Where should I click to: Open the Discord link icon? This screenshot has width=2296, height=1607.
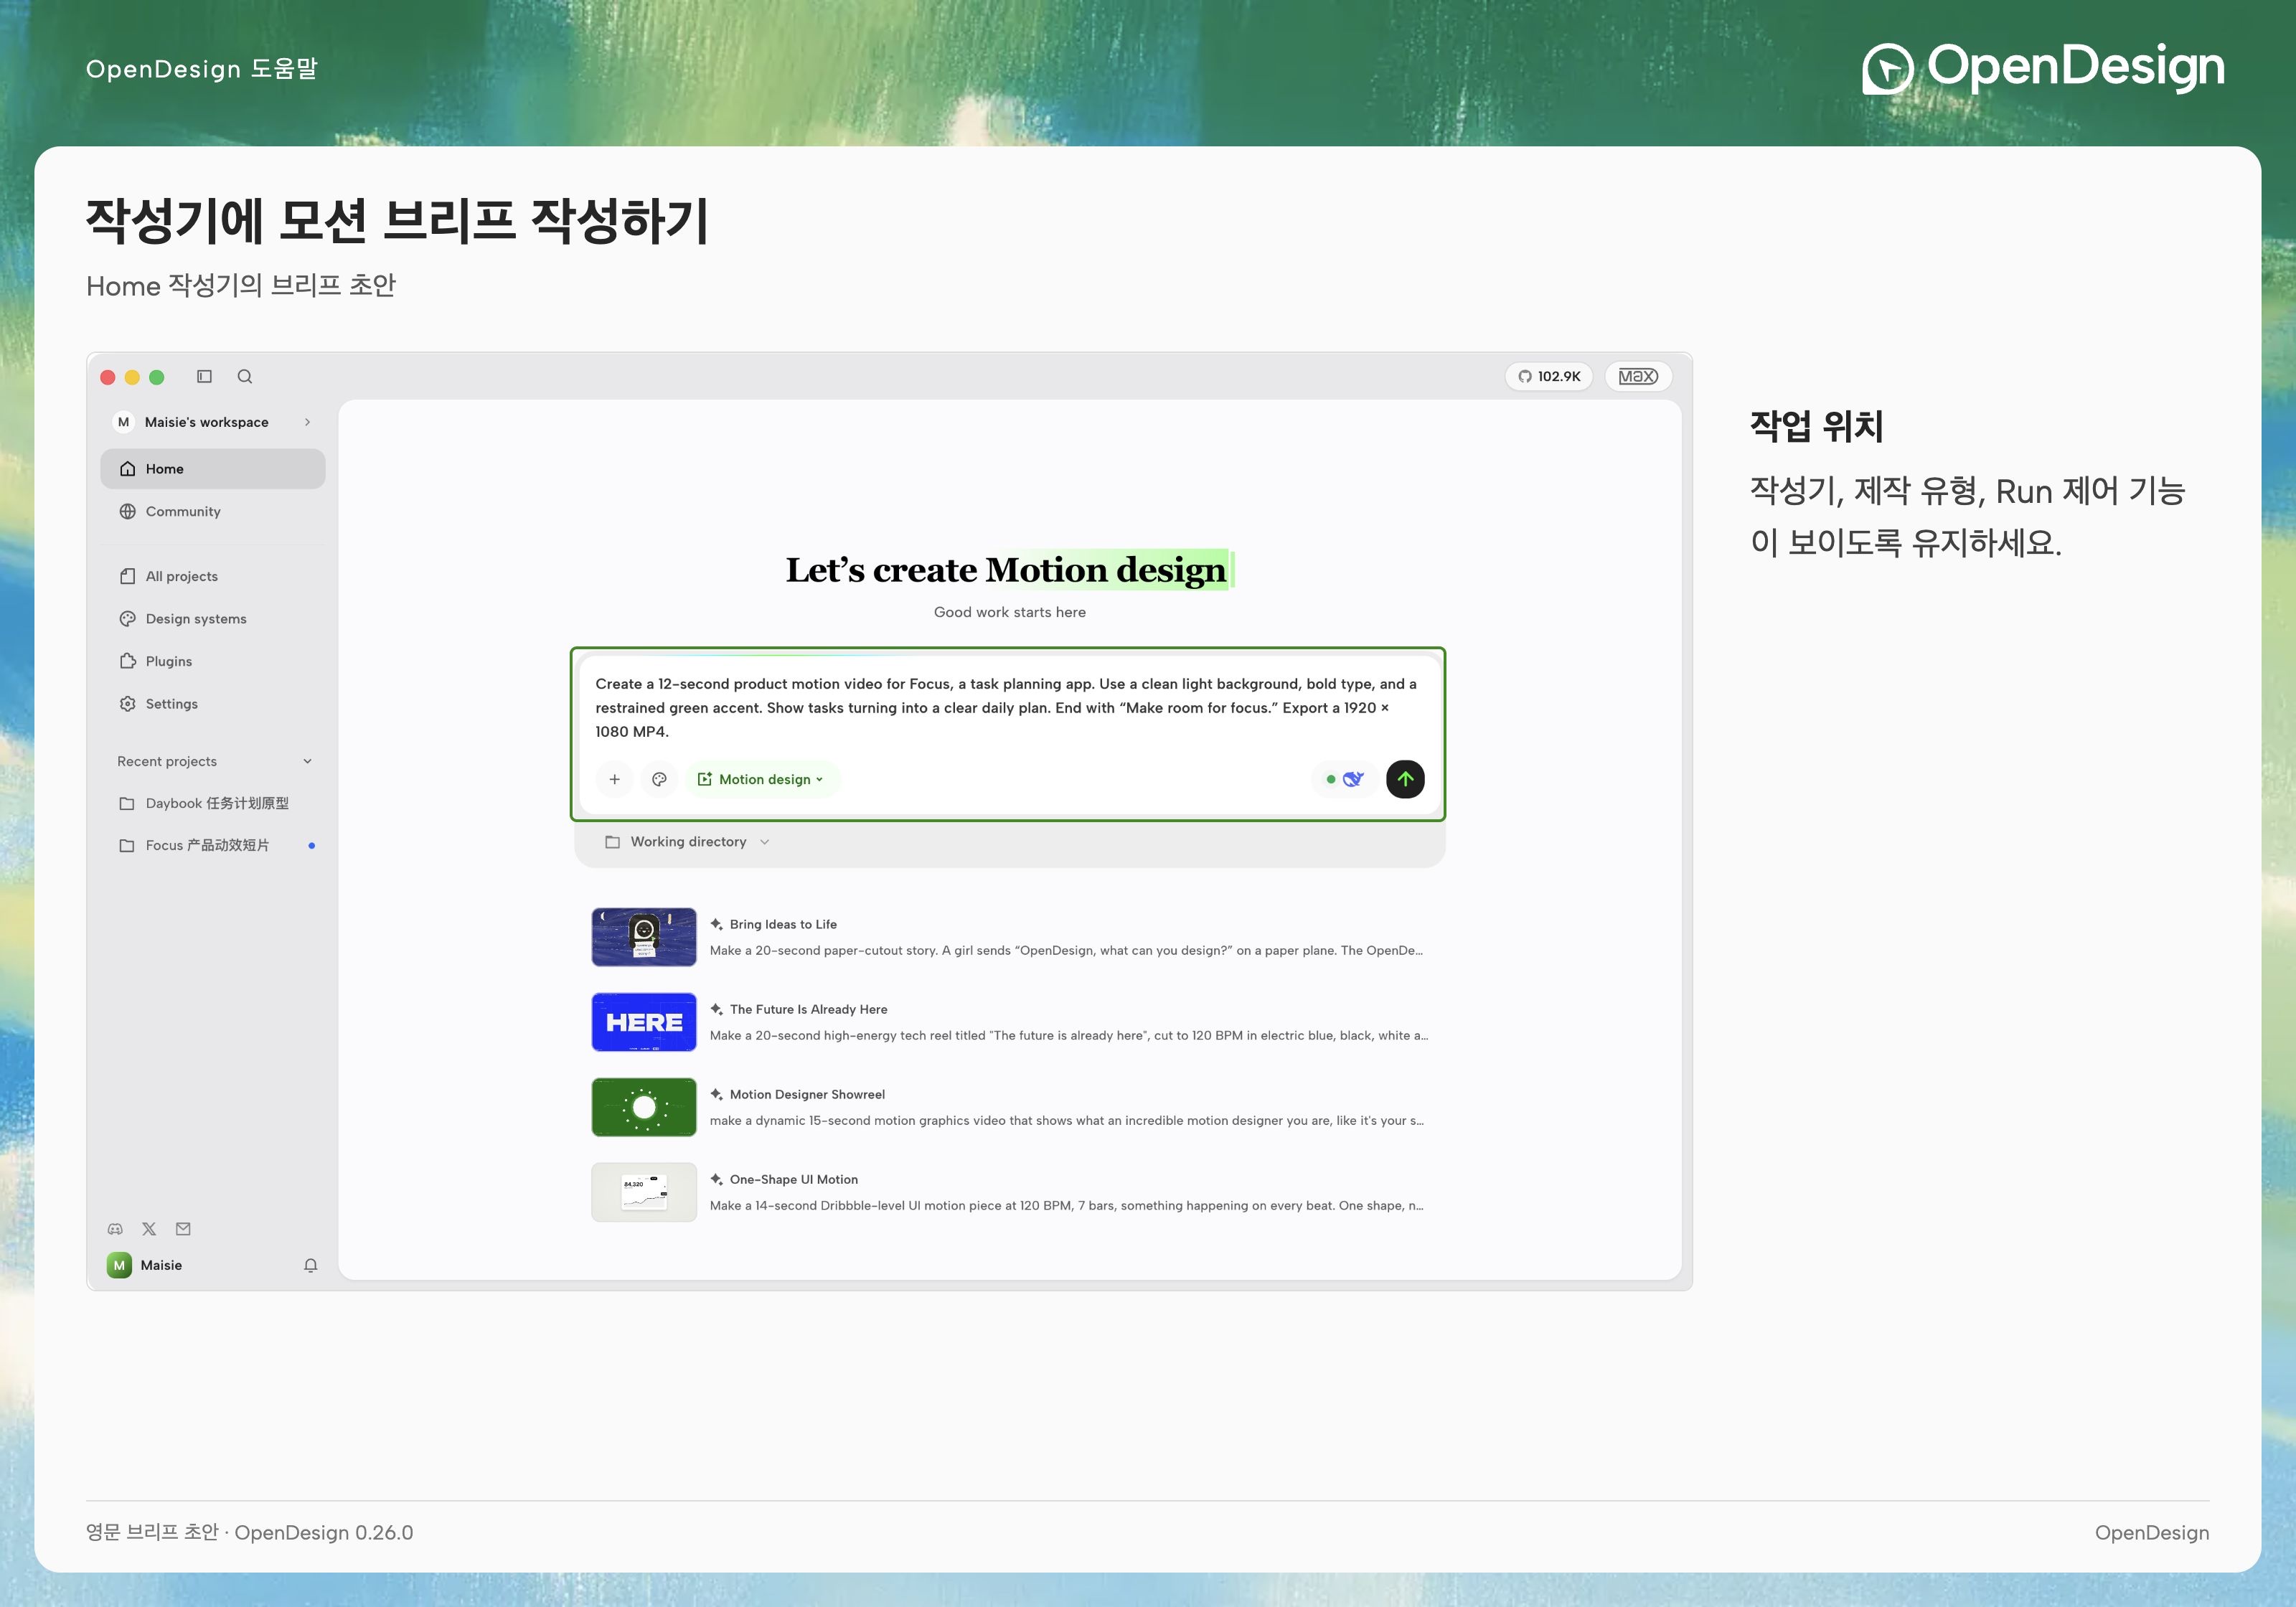pos(115,1229)
